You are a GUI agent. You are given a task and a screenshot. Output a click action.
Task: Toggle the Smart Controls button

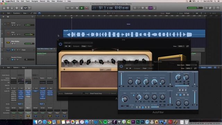coord(22,8)
